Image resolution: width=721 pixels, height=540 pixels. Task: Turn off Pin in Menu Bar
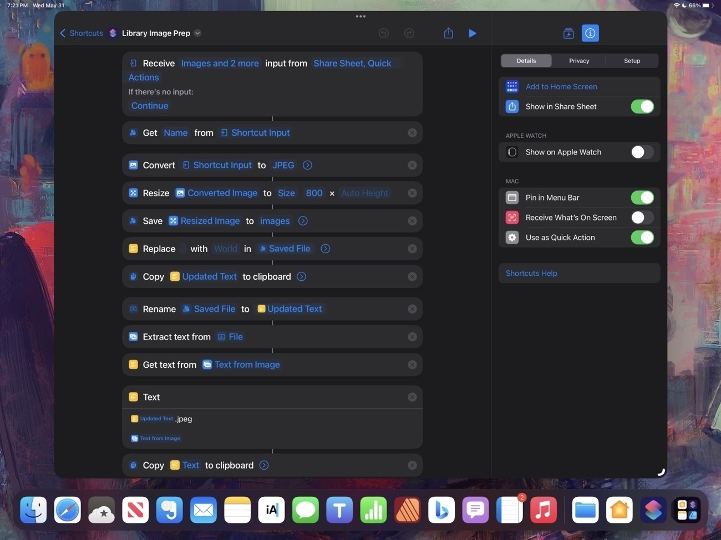click(642, 197)
